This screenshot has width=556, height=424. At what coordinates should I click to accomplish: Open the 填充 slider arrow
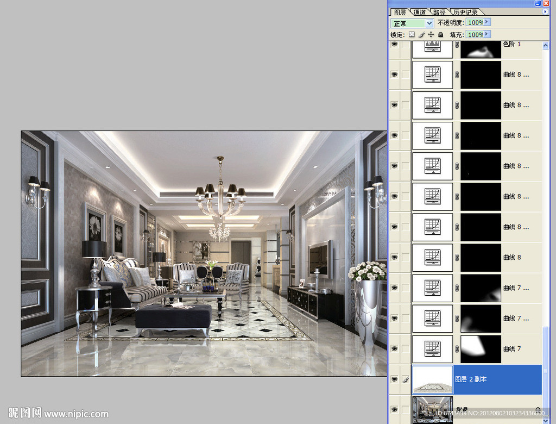tap(487, 34)
